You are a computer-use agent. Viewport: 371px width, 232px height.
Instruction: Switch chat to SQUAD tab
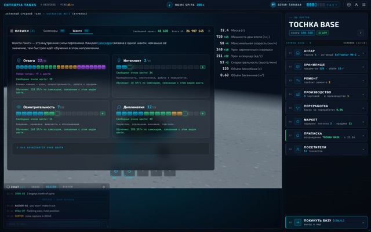pos(35,187)
